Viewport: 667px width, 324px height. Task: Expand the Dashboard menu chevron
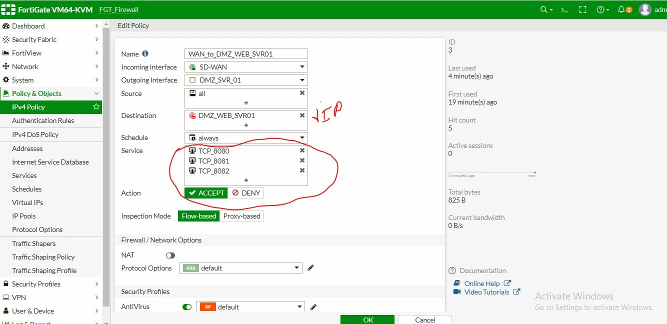(x=96, y=26)
